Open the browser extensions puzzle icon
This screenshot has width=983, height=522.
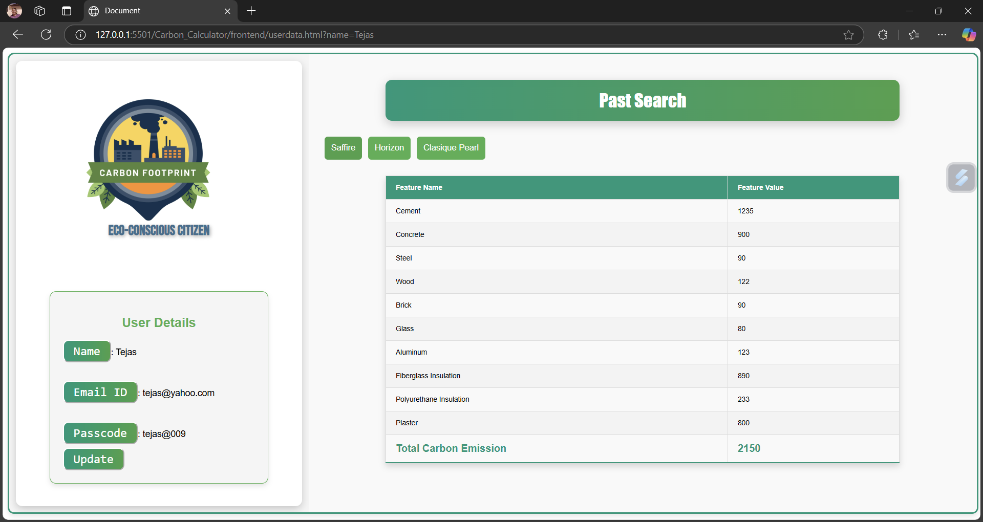883,35
